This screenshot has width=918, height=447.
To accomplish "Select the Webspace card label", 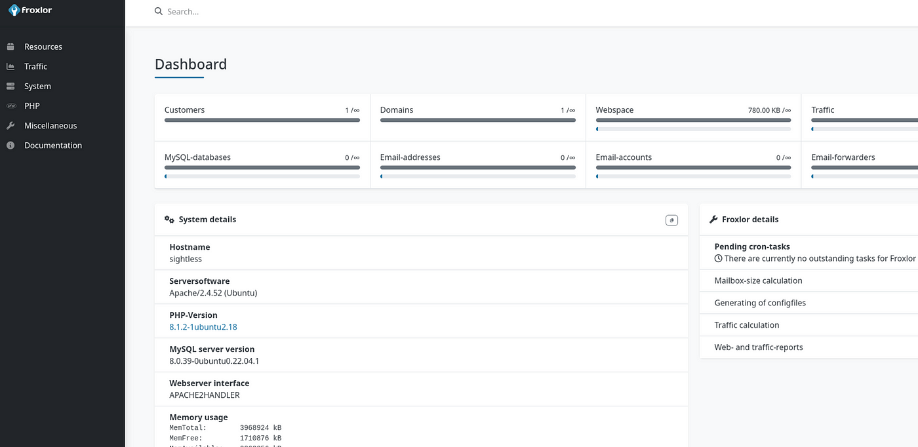I will click(614, 110).
